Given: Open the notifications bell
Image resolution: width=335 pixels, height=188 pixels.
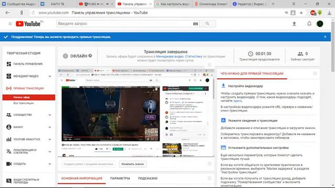Looking at the screenshot, I should click(x=309, y=23).
